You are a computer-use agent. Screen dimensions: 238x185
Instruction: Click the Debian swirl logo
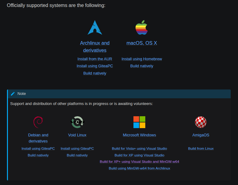pyautogui.click(x=38, y=122)
